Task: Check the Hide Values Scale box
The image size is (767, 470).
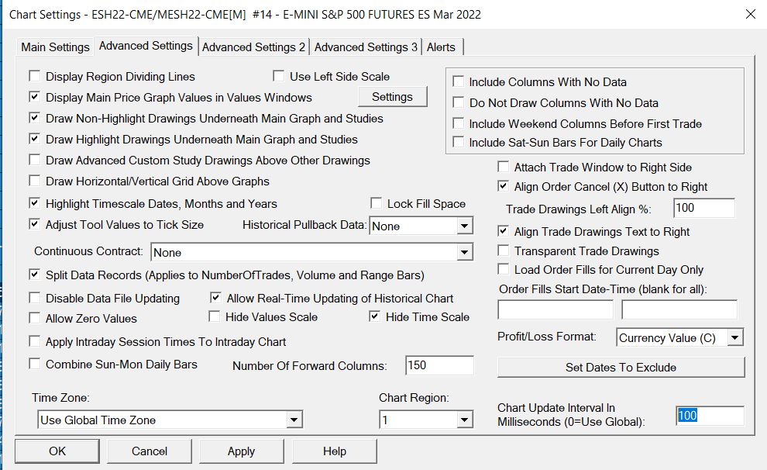Action: (215, 316)
